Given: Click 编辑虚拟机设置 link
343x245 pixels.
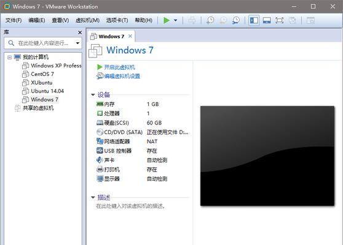Looking at the screenshot, I should coord(122,76).
